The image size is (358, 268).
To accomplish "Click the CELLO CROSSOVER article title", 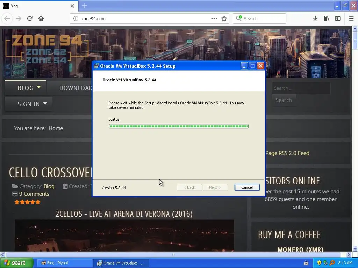I will coord(50,172).
